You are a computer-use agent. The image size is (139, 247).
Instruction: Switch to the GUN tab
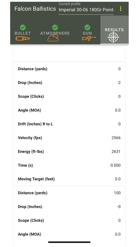click(87, 33)
